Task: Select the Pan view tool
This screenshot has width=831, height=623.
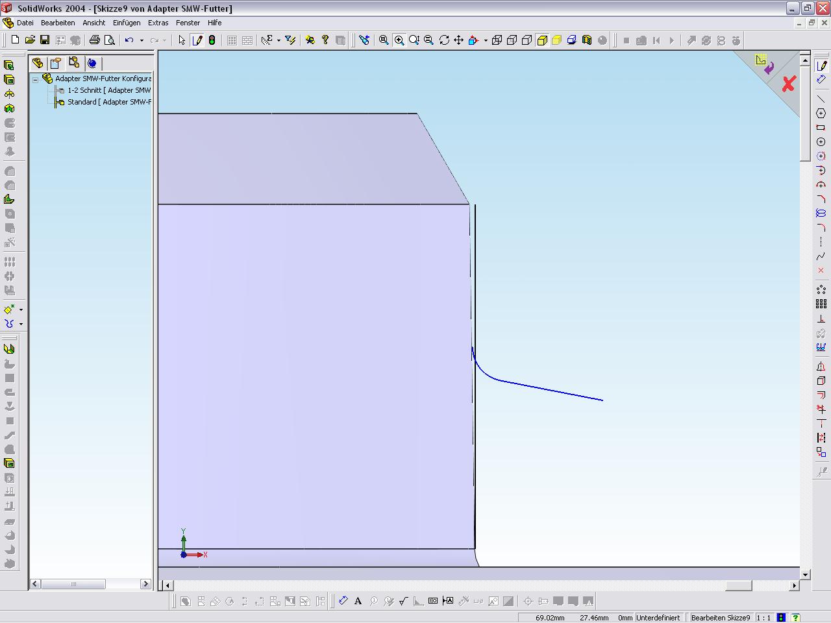Action: [458, 40]
